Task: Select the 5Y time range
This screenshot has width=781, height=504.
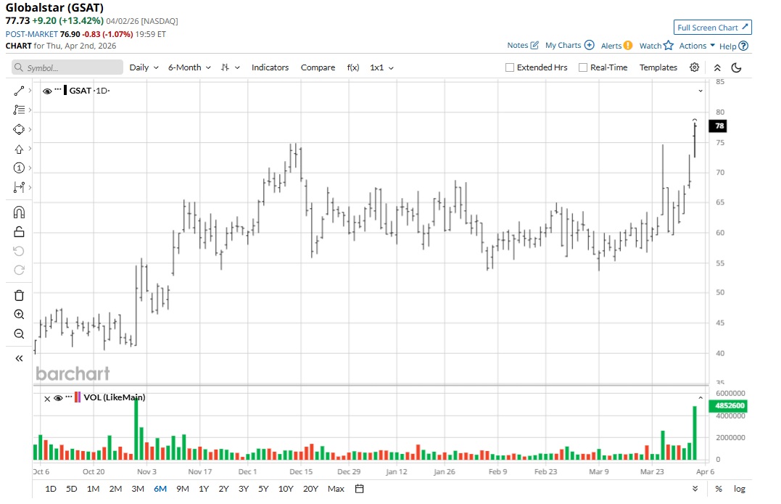Action: tap(263, 489)
